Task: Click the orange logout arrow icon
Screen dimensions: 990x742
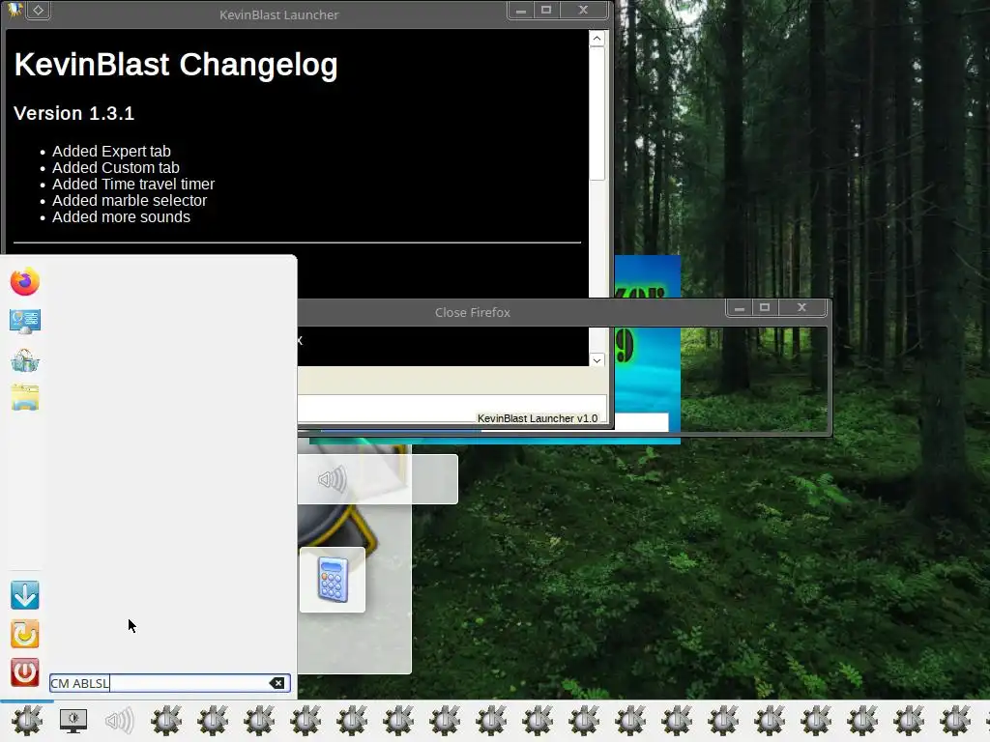Action: click(x=24, y=634)
